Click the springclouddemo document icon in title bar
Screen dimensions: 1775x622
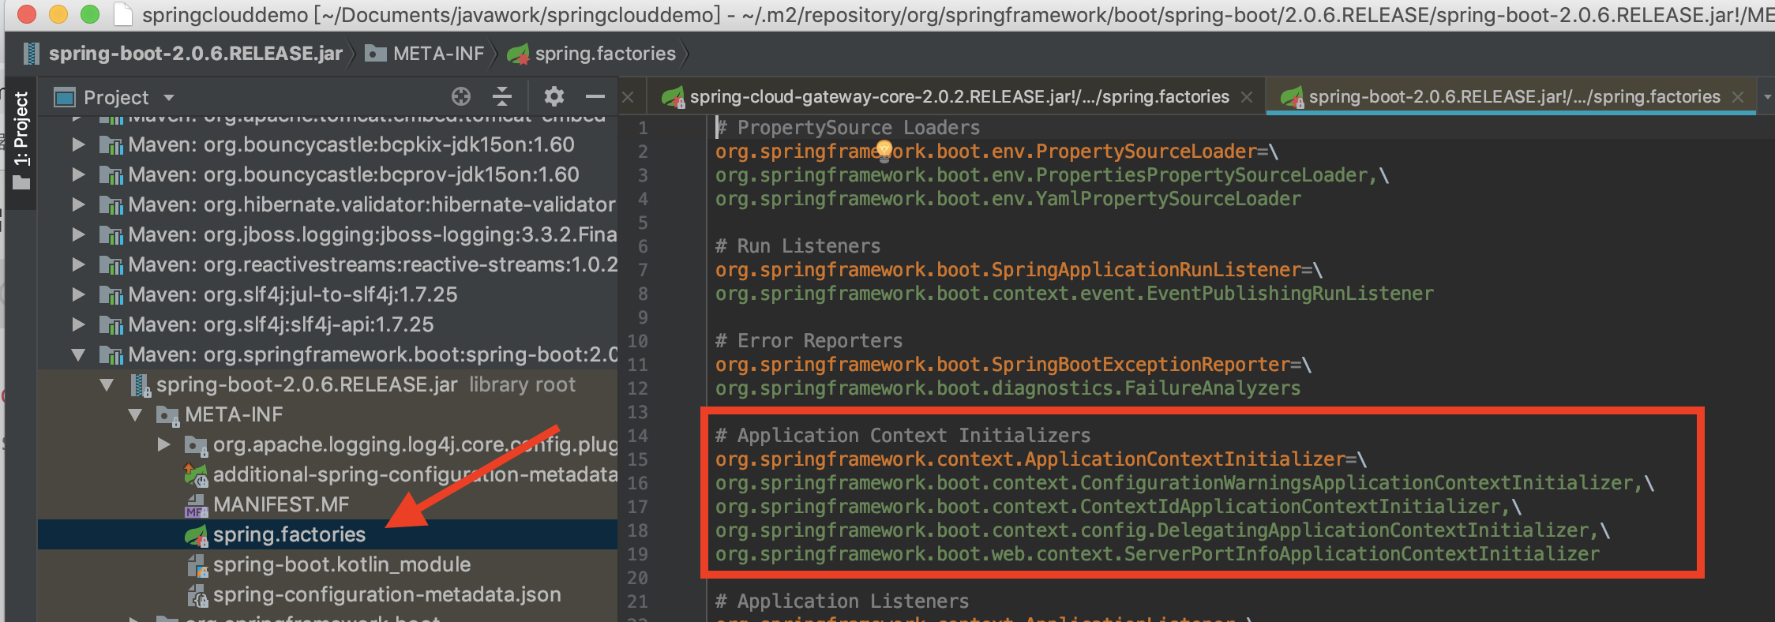click(122, 14)
